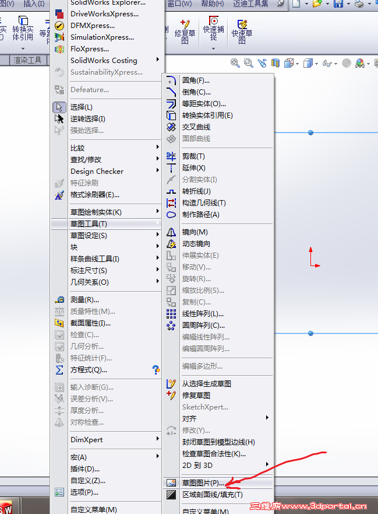
Task: Select the 构造几何线(T) icon
Action: click(x=171, y=203)
